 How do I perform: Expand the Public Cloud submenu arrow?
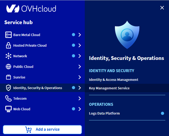pos(79,67)
